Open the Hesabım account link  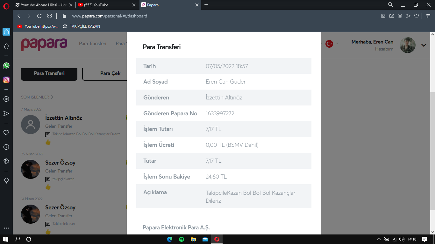pos(384,49)
